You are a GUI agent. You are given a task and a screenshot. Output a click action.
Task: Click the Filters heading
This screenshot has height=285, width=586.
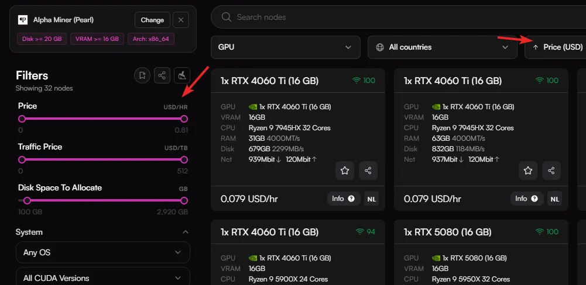pos(32,76)
